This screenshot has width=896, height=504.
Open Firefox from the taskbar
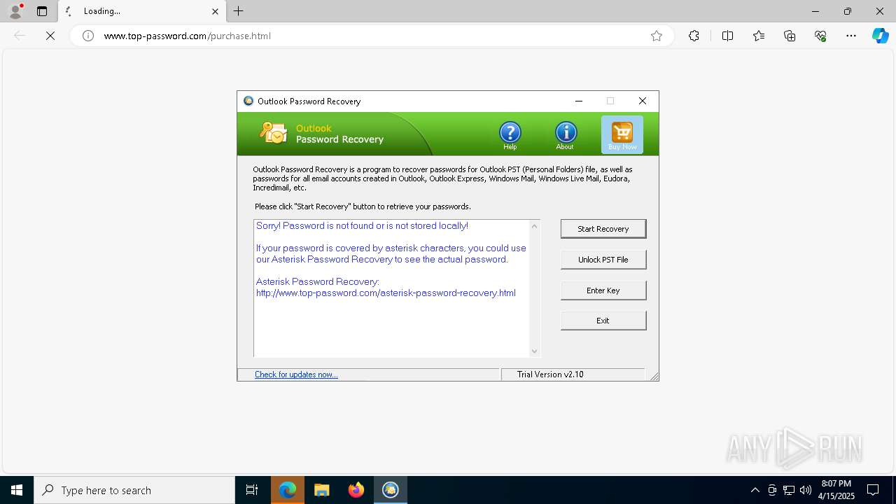pyautogui.click(x=356, y=490)
